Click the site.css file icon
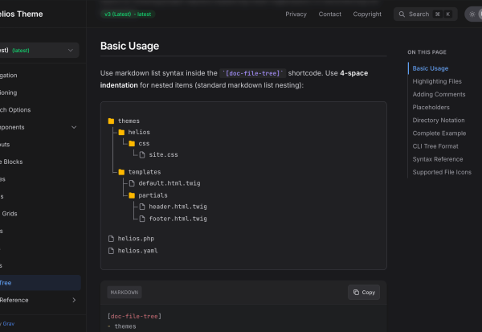482x332 pixels. [142, 155]
